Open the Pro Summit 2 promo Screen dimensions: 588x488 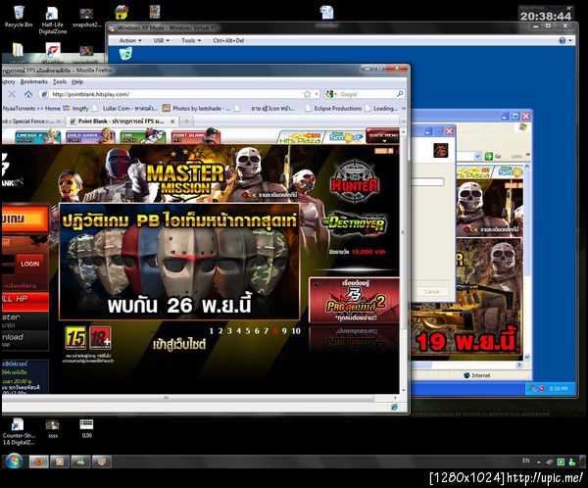point(354,300)
